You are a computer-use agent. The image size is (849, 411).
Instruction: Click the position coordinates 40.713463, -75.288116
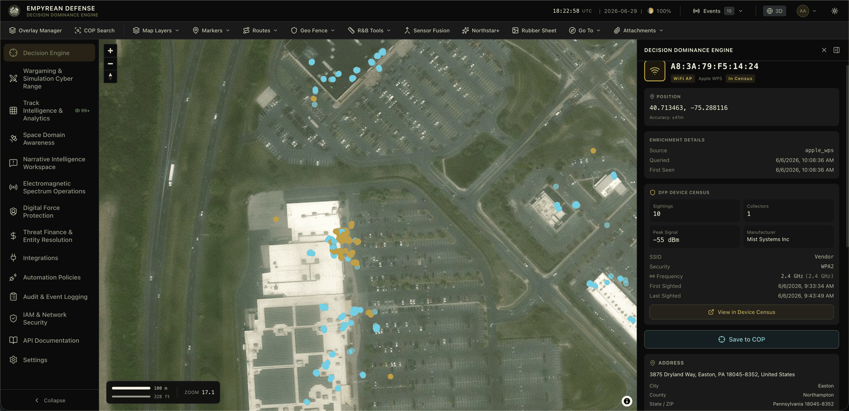tap(688, 108)
